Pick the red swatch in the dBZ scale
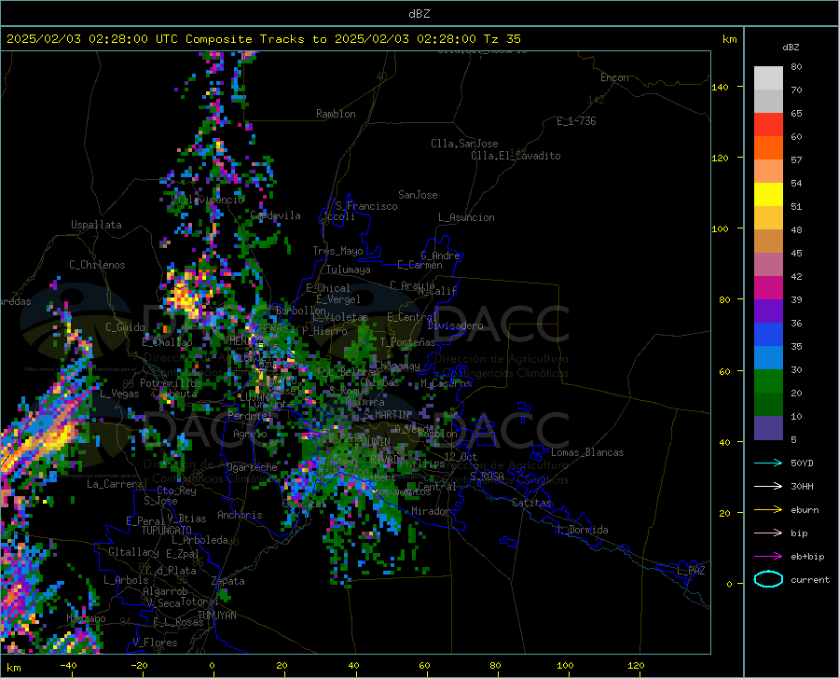This screenshot has height=678, width=839. (x=768, y=125)
